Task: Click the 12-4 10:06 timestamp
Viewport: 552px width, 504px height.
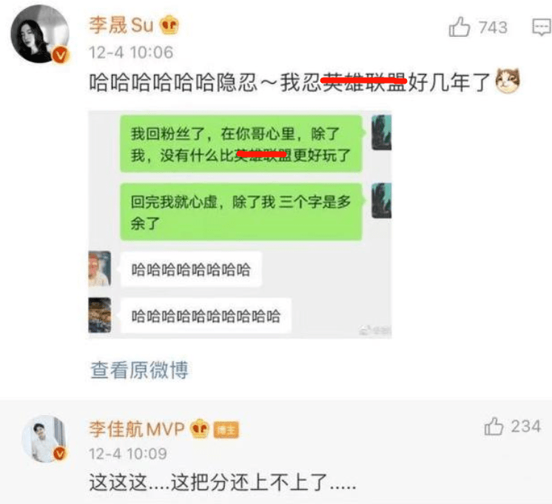Action: pos(131,53)
